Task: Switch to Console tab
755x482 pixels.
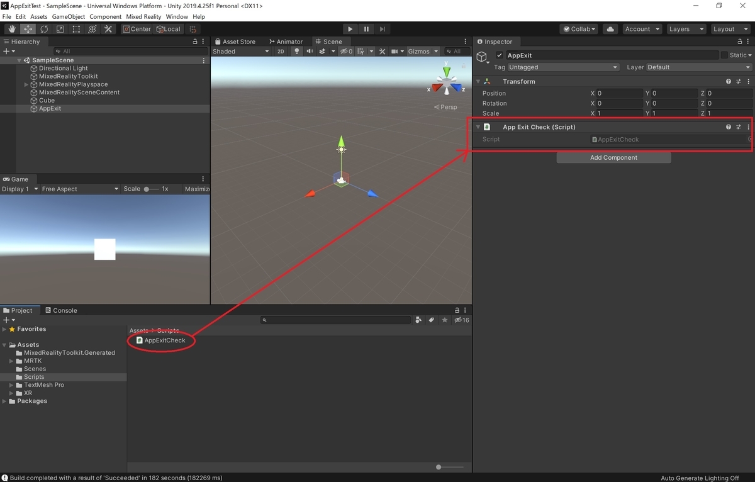Action: click(60, 310)
